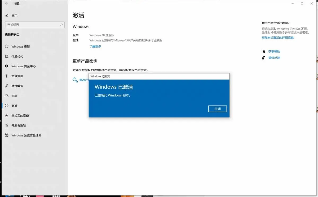Click the 查找设置 search box
This screenshot has height=197, width=318.
tap(34, 25)
